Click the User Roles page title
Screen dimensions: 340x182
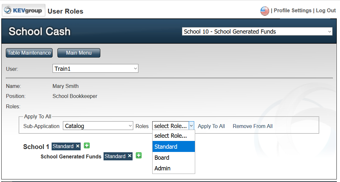(x=65, y=11)
